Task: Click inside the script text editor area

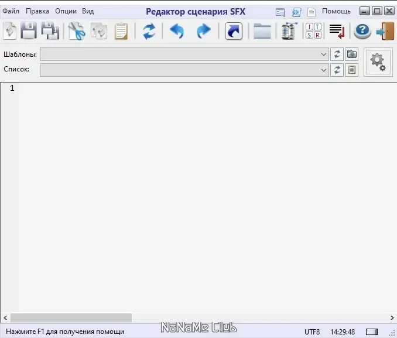Action: (208, 197)
